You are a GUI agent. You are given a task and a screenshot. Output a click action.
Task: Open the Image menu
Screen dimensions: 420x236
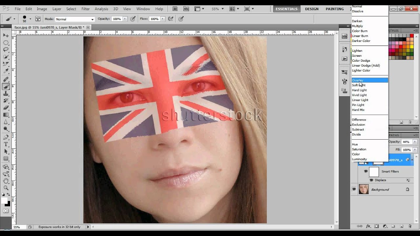coord(42,9)
